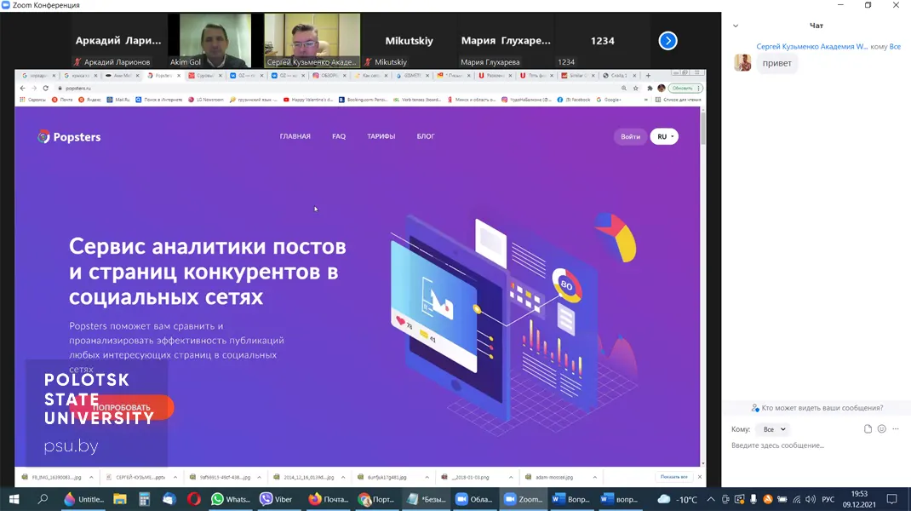This screenshot has width=911, height=511.
Task: Select Mikutskiy participant tile
Action: pyautogui.click(x=409, y=41)
